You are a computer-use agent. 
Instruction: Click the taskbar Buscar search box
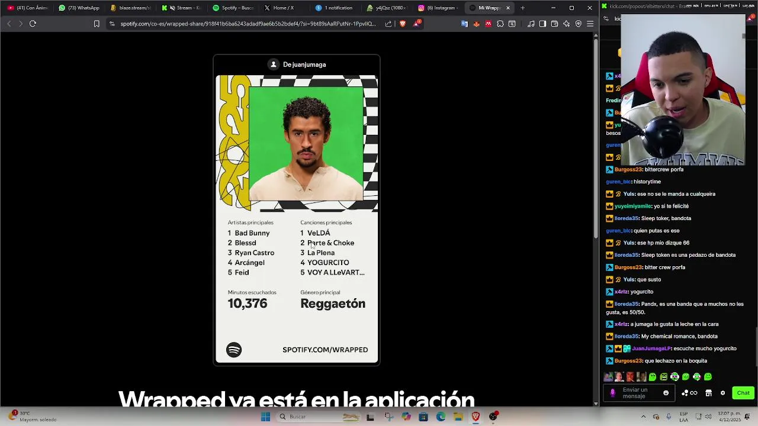[319, 417]
